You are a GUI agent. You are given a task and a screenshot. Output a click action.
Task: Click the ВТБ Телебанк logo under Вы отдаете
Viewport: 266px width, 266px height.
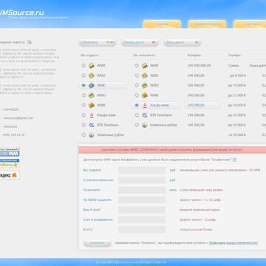[92, 125]
